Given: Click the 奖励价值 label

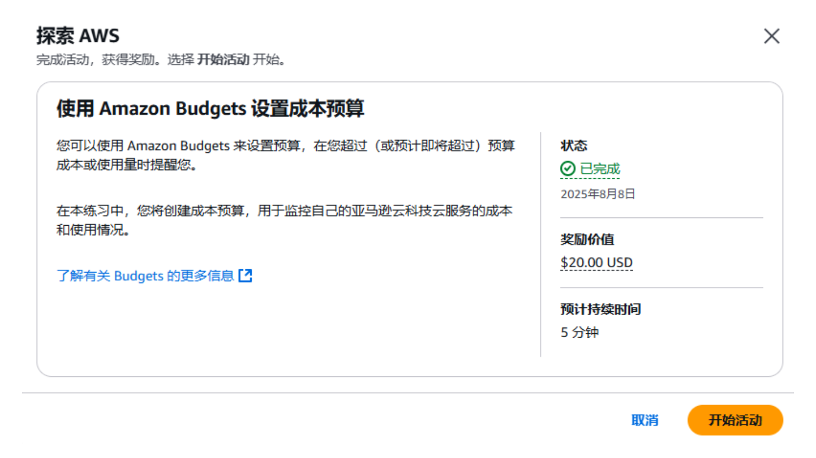Looking at the screenshot, I should [587, 239].
